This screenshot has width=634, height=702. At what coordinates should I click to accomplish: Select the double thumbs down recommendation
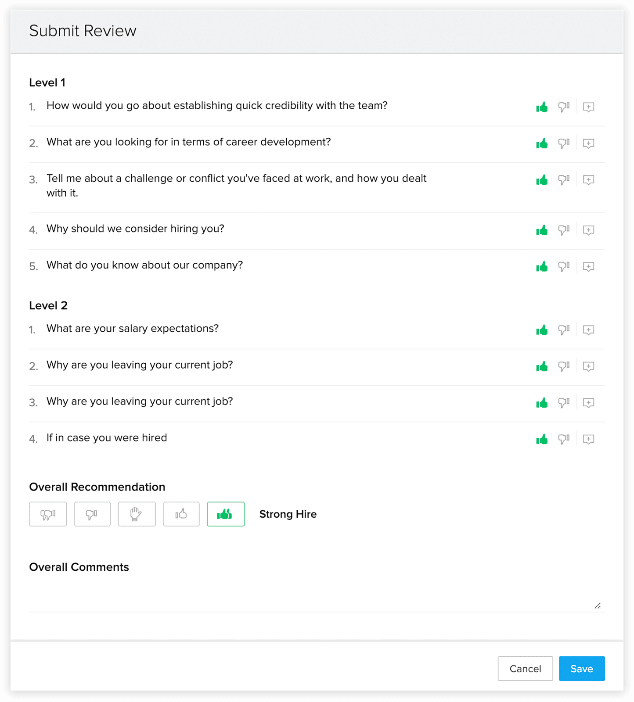tap(48, 514)
